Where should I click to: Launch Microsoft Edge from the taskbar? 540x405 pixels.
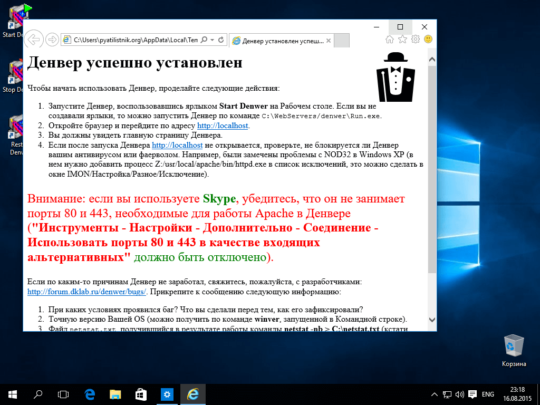pos(89,394)
